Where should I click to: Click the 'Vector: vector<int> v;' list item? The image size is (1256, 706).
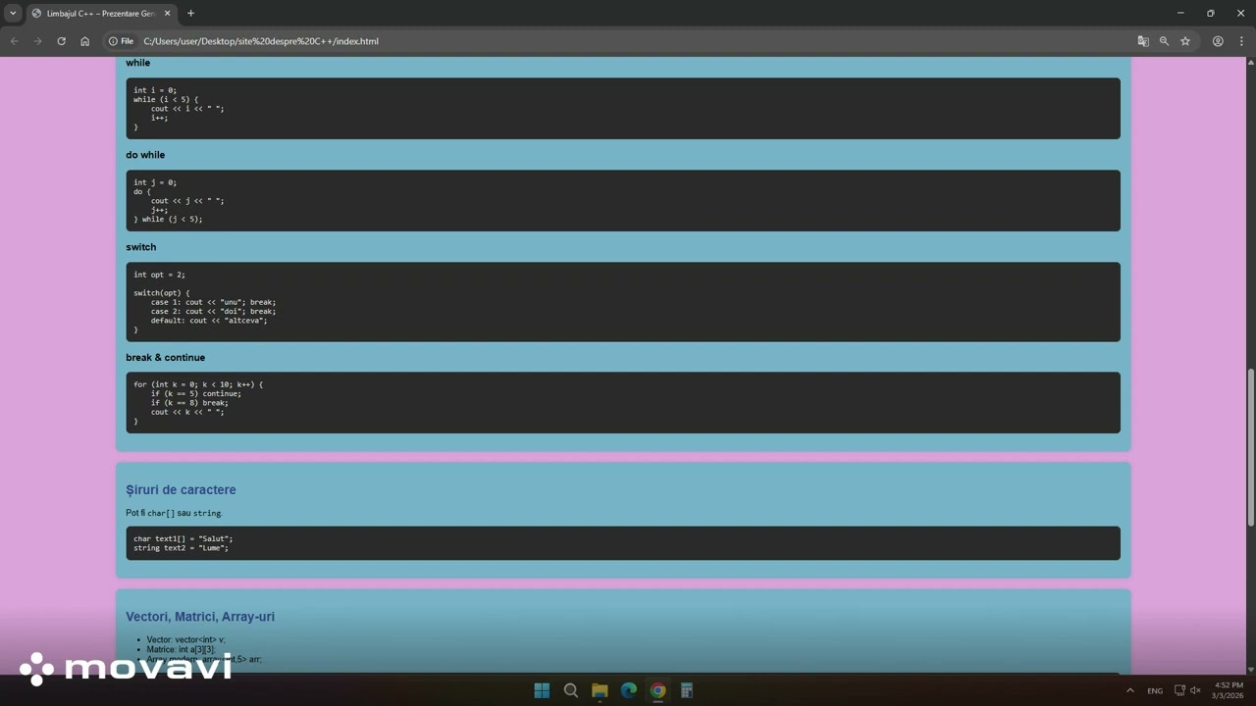186,639
